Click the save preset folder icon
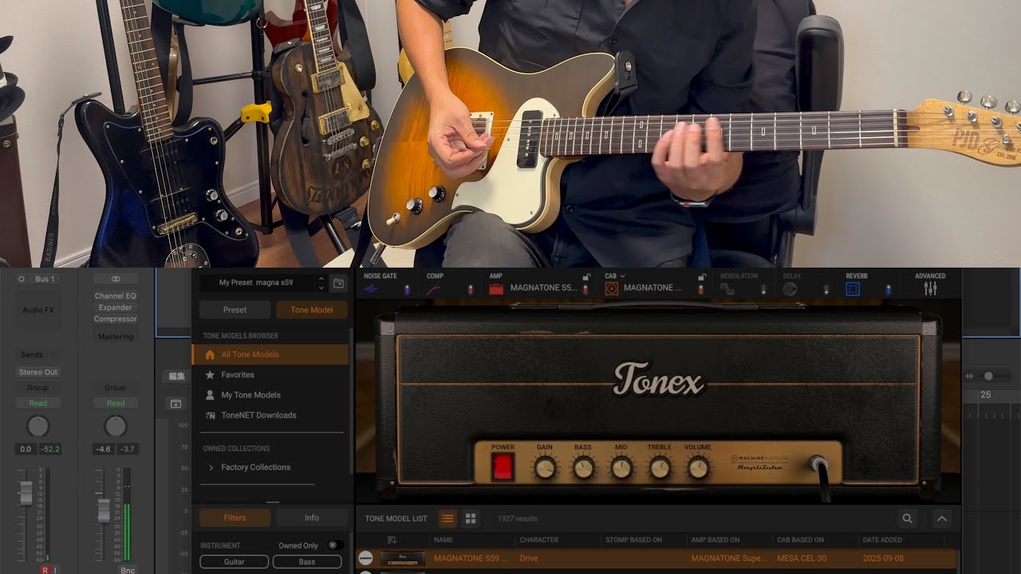 coord(339,283)
